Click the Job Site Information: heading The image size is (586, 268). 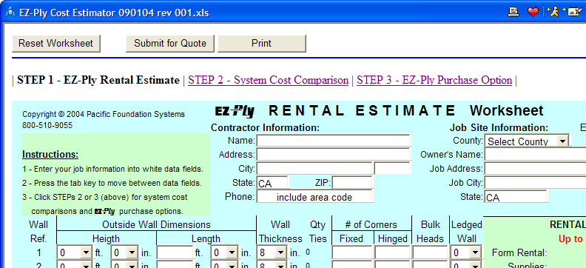point(499,128)
